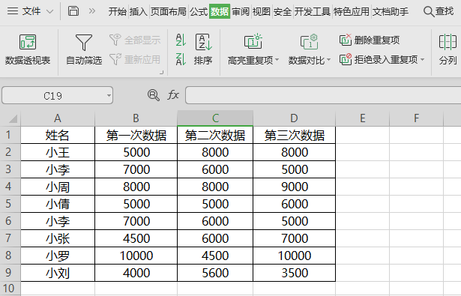
Task: Click the 高亮重复项 icon
Action: [x=253, y=41]
